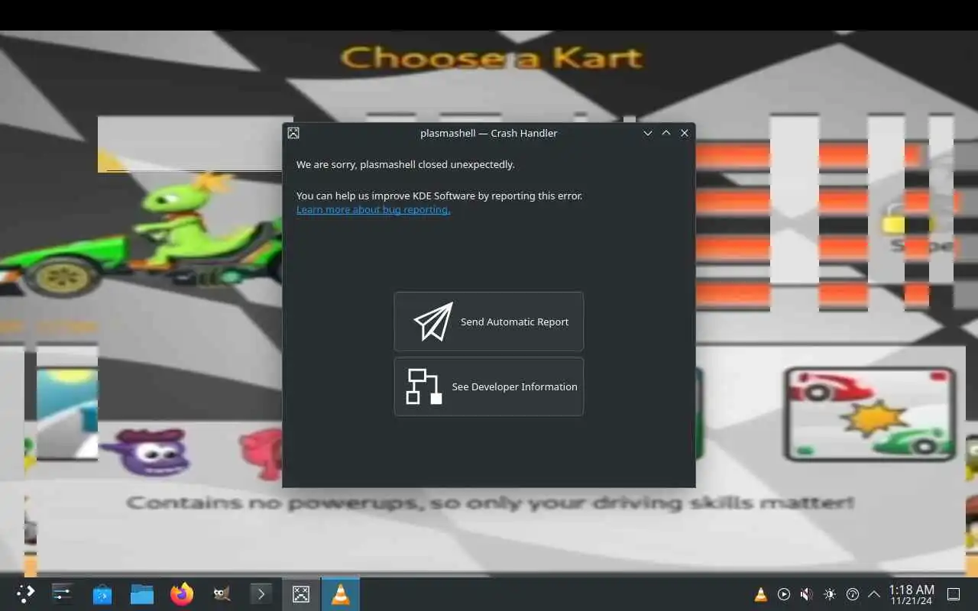Click the Show Desktop corner button

954,594
